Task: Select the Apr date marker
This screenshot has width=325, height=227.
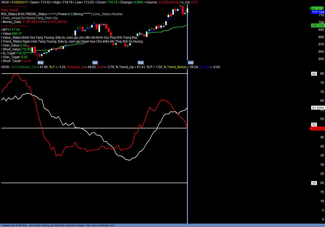Action: (95, 63)
